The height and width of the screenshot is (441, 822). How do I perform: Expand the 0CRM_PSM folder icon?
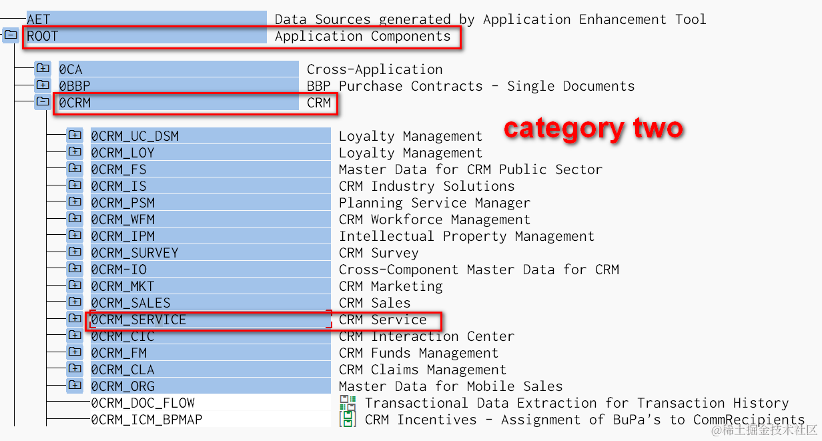[x=75, y=202]
